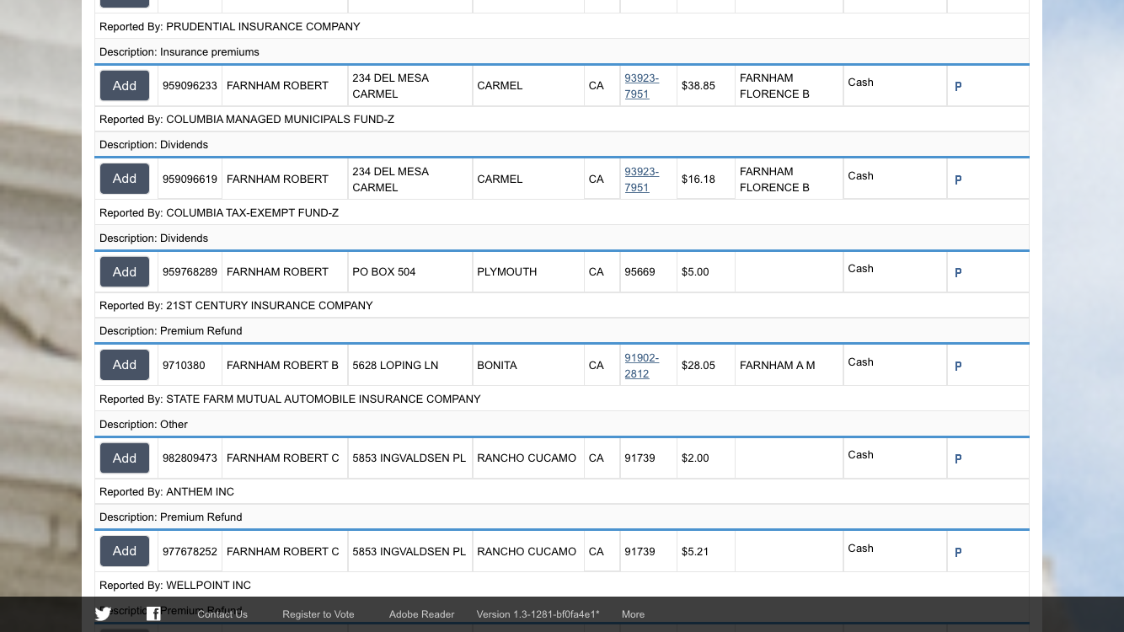The image size is (1124, 632).
Task: Click Description: Insurance premiums line
Action: click(562, 51)
